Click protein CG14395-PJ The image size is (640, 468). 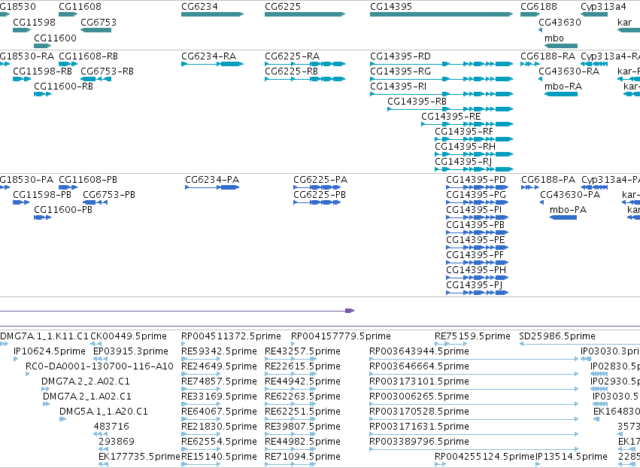click(475, 285)
